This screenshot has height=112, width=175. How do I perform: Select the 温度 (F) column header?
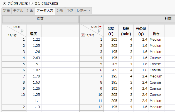111,31
